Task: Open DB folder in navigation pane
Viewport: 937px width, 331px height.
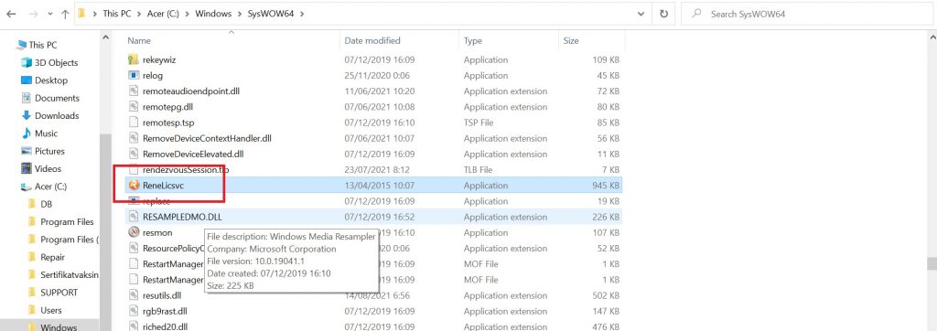Action: coord(46,204)
